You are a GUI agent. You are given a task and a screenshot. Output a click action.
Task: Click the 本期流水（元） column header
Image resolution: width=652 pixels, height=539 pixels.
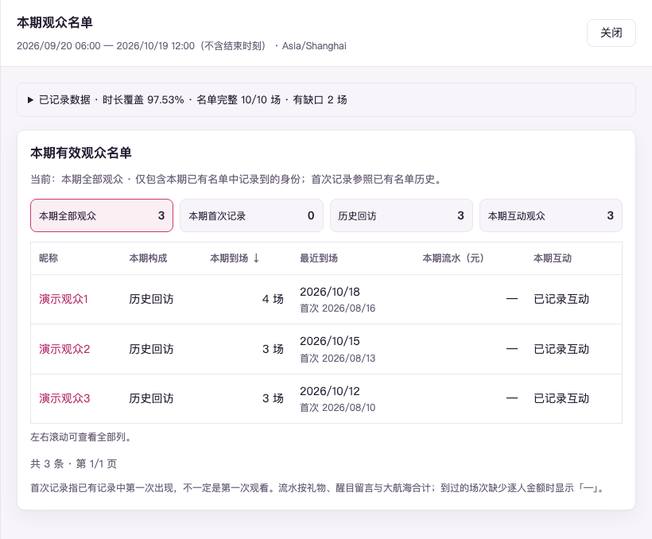tap(453, 258)
